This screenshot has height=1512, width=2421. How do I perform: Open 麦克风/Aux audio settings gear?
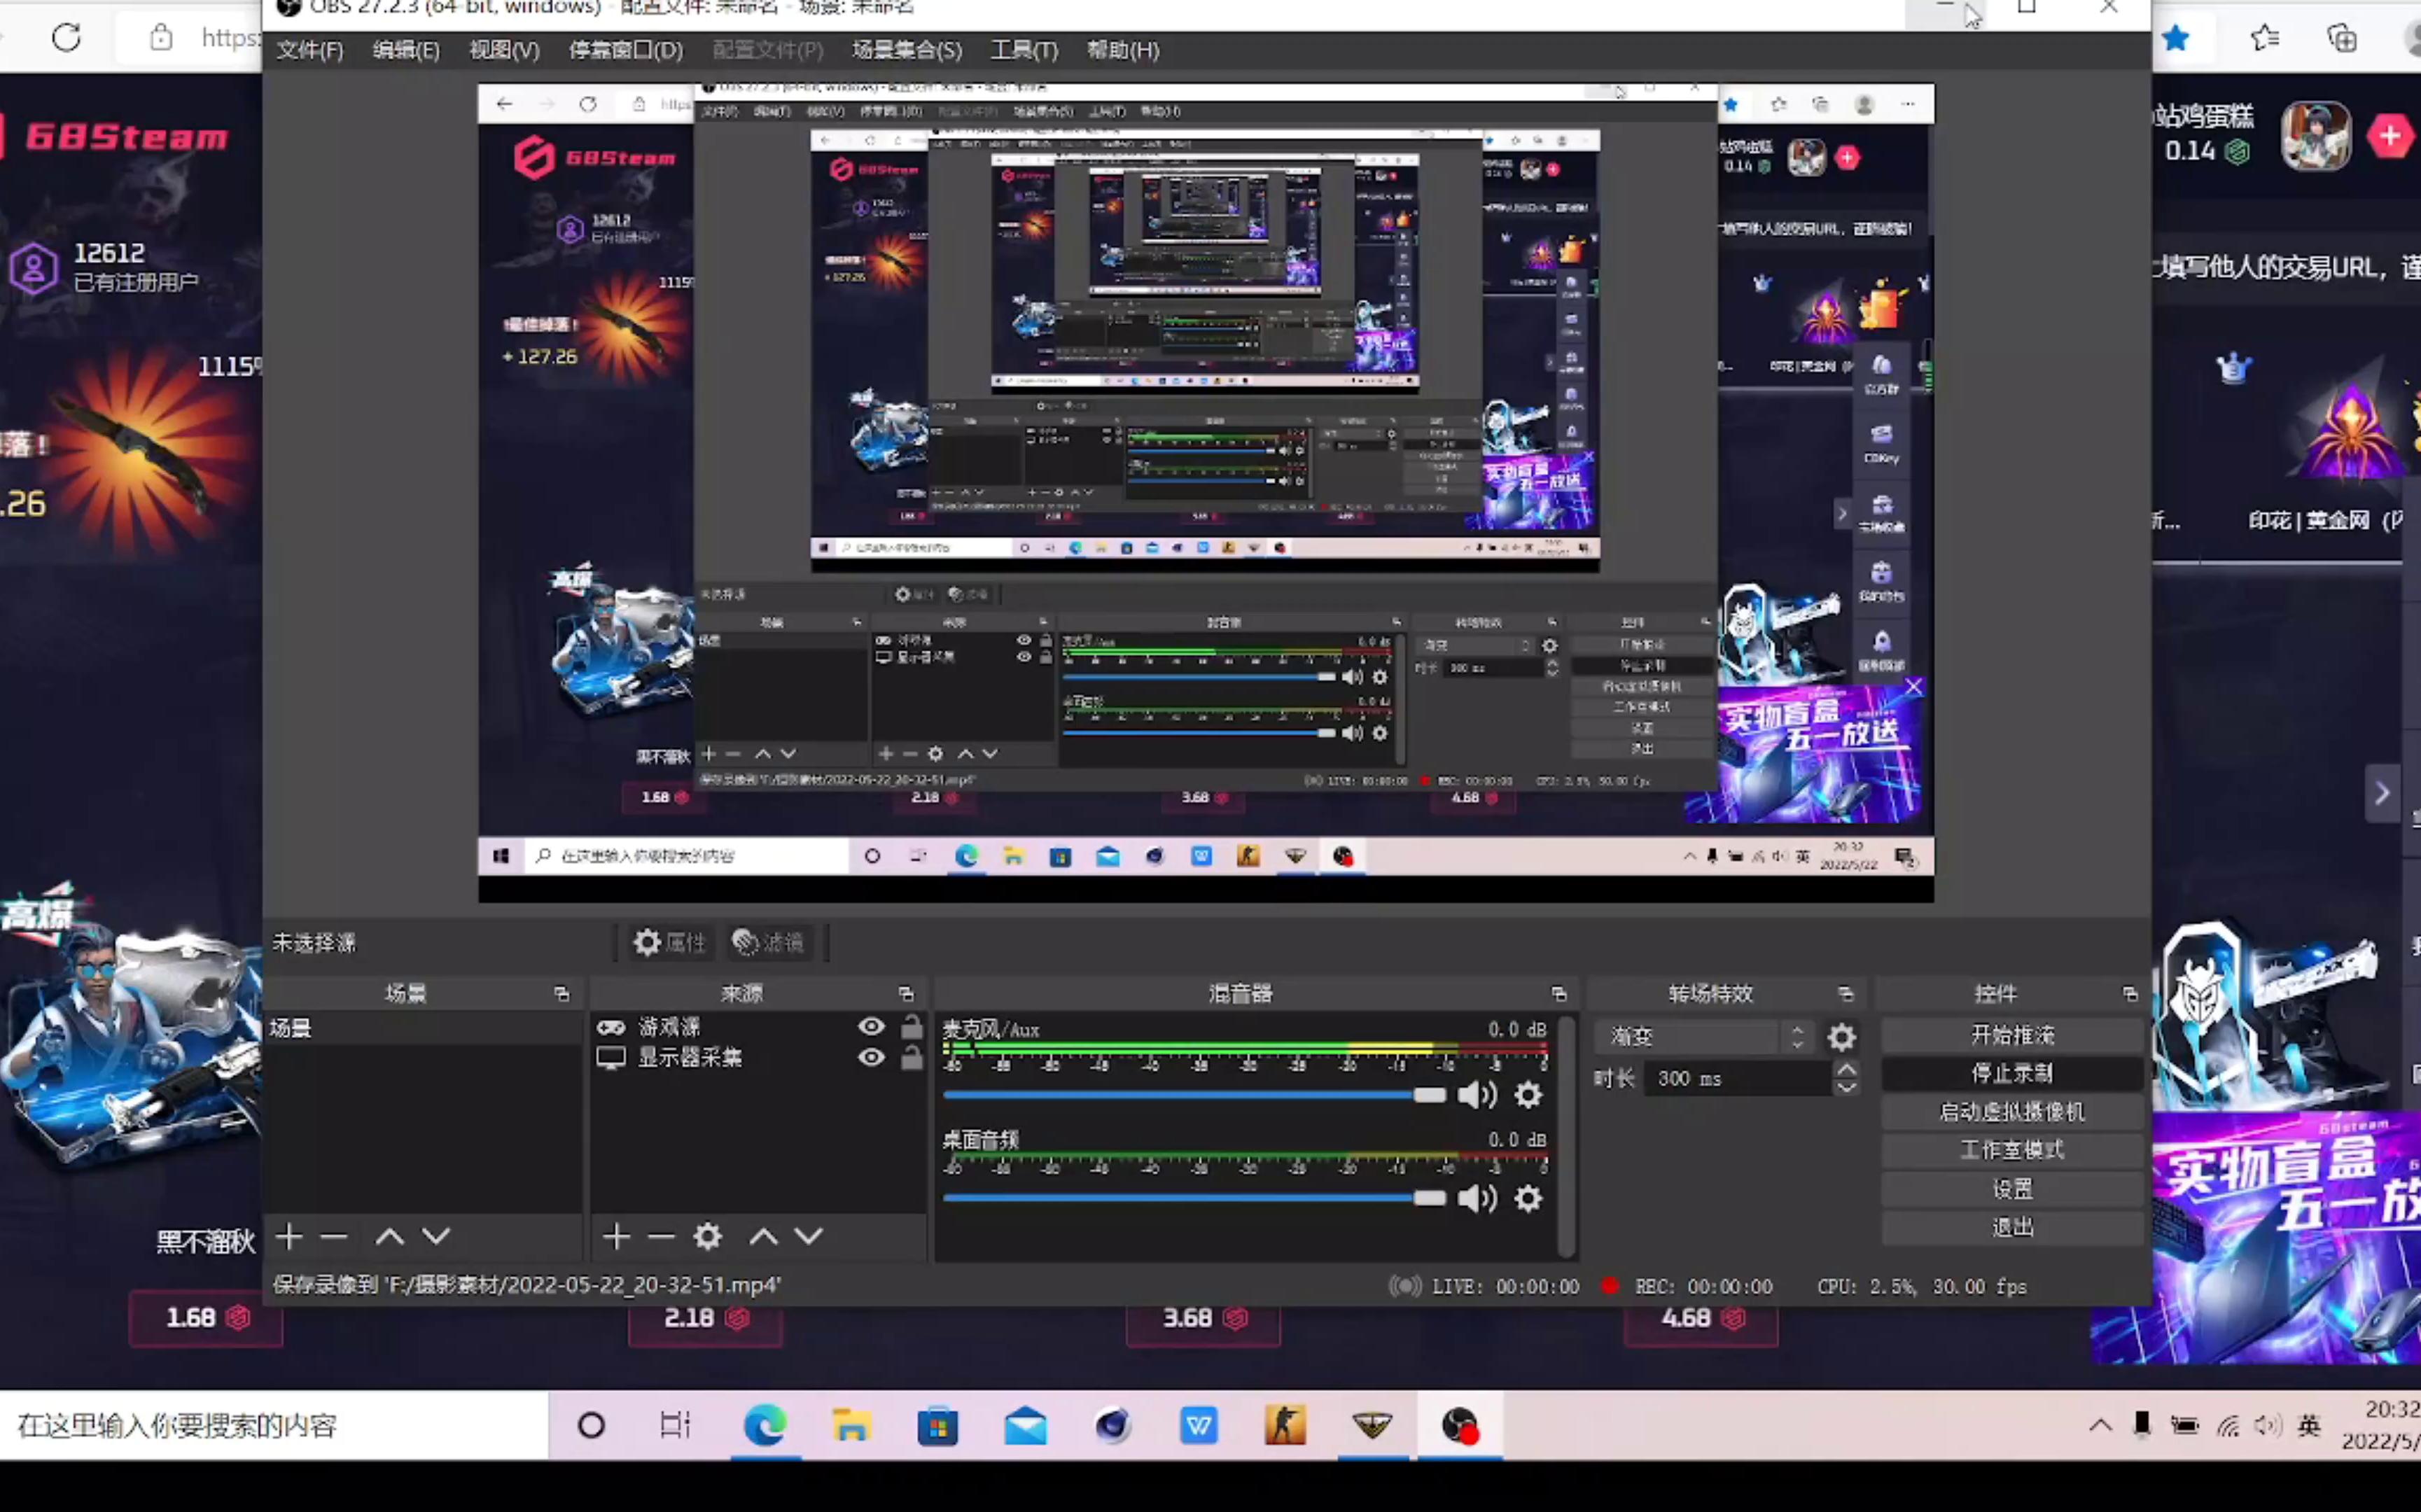(x=1528, y=1095)
